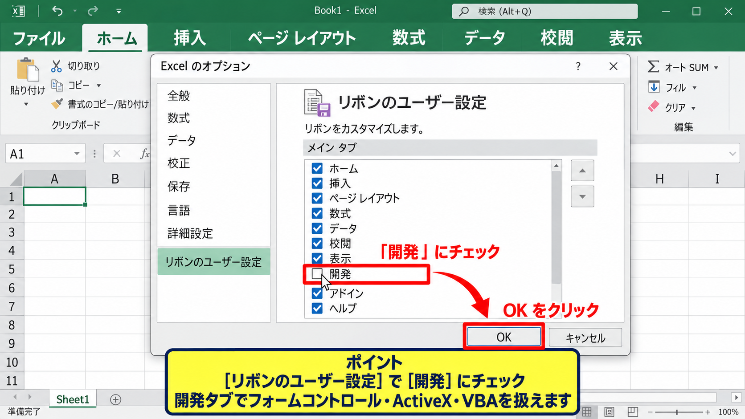Open the Quick Access Toolbar customize arrow
This screenshot has height=419, width=745.
point(119,11)
